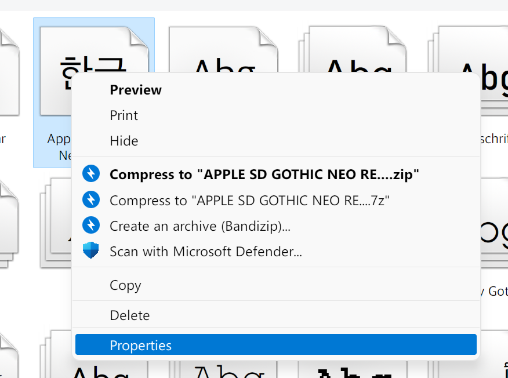
Task: Select the Print menu entry
Action: (x=275, y=115)
